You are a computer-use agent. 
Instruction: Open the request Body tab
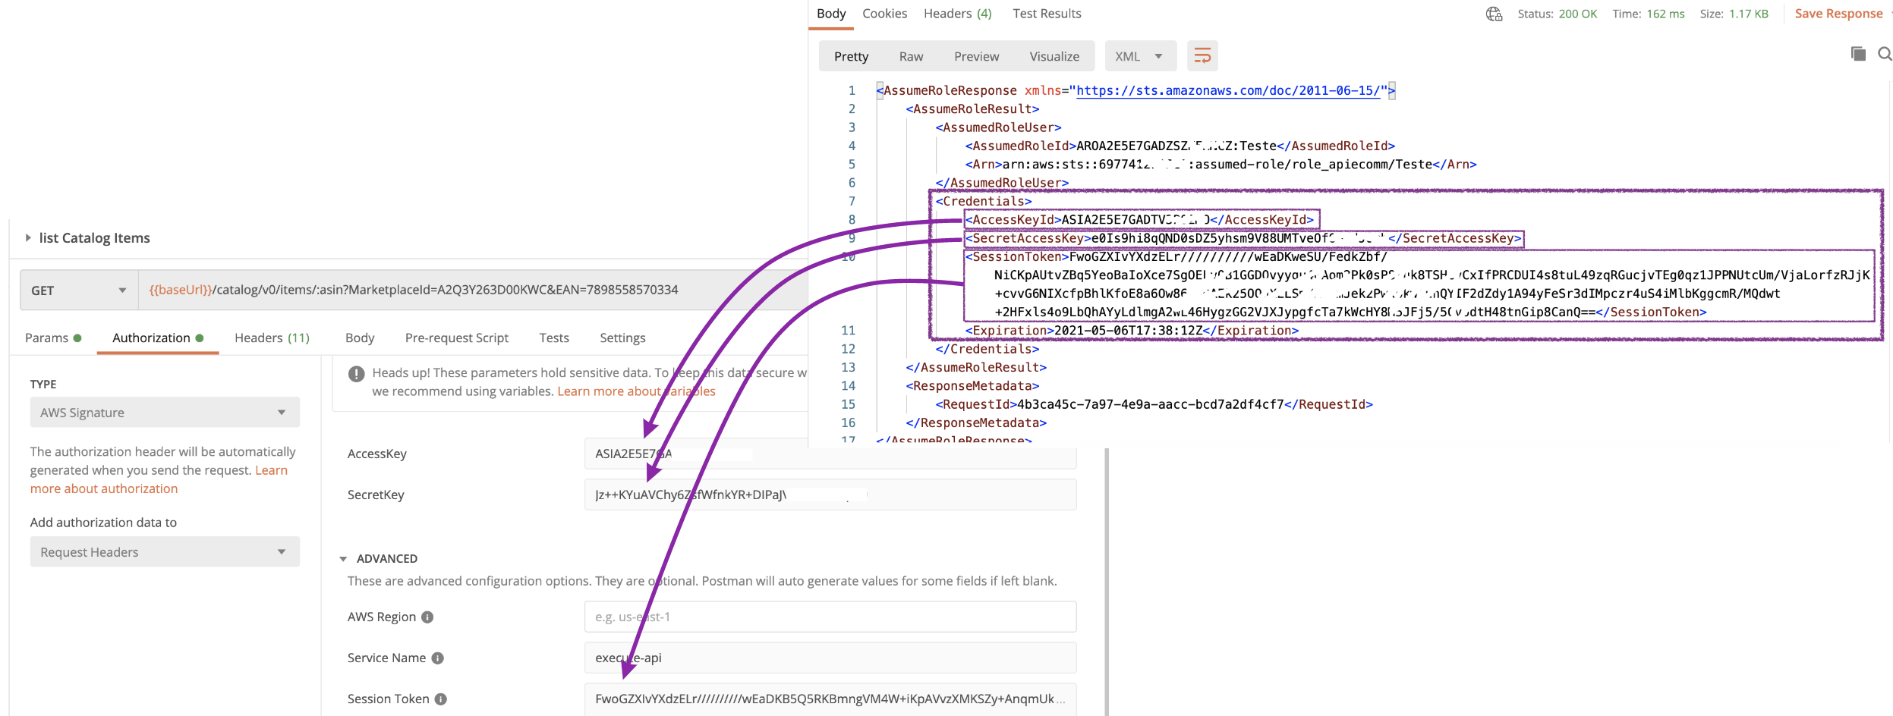360,338
